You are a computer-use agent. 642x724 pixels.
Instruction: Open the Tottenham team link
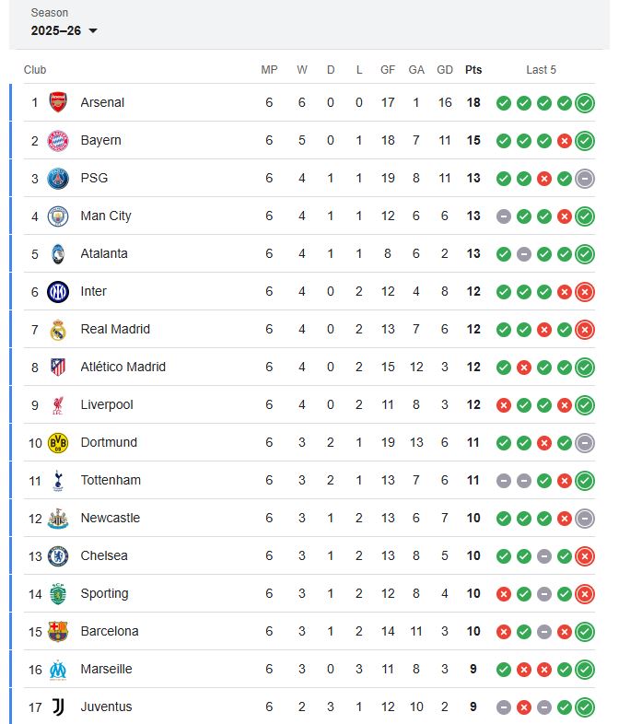click(111, 480)
